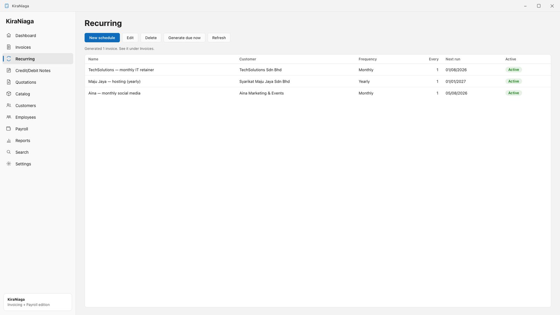Click the Search magnifier icon
The image size is (560, 315).
point(9,152)
